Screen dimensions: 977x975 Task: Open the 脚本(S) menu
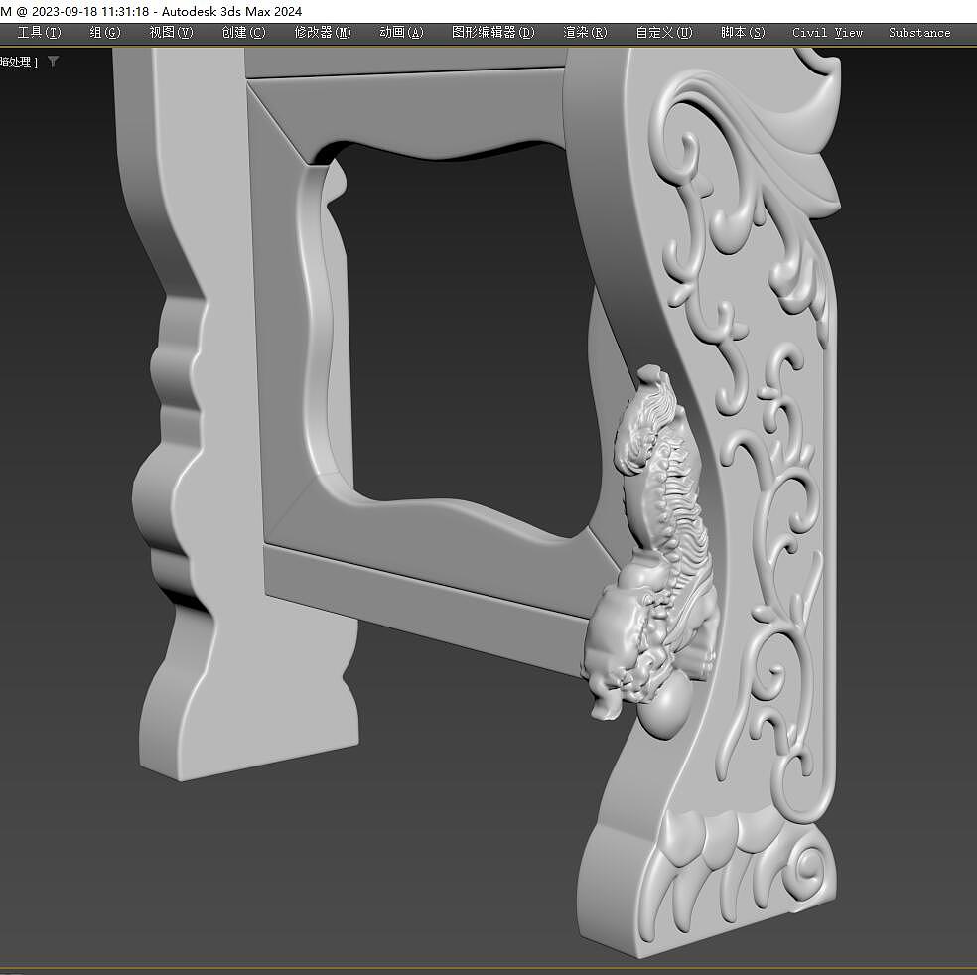click(x=743, y=32)
